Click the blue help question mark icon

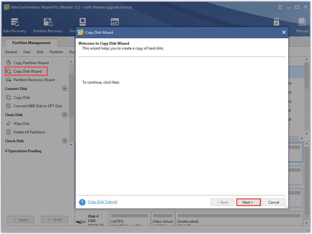tap(82, 202)
